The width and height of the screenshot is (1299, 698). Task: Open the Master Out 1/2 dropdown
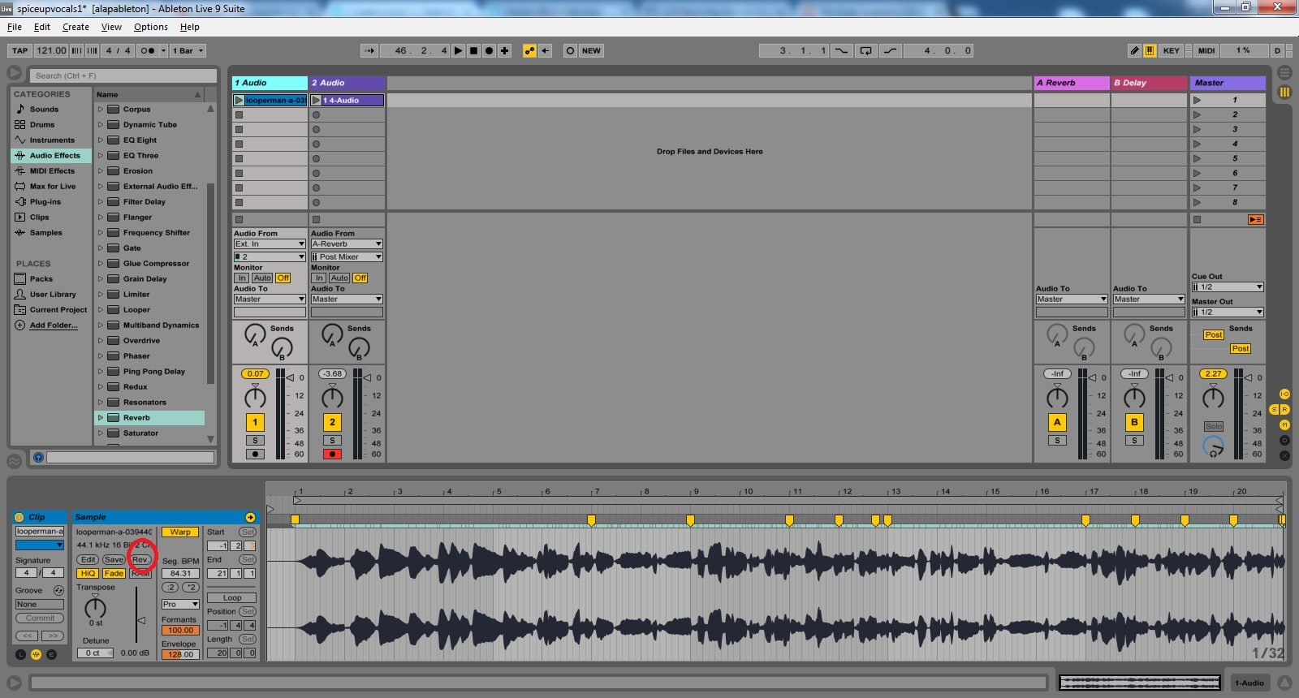pyautogui.click(x=1228, y=312)
